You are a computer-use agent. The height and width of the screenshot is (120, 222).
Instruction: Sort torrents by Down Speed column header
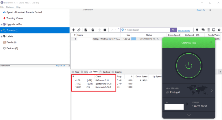[174, 35]
